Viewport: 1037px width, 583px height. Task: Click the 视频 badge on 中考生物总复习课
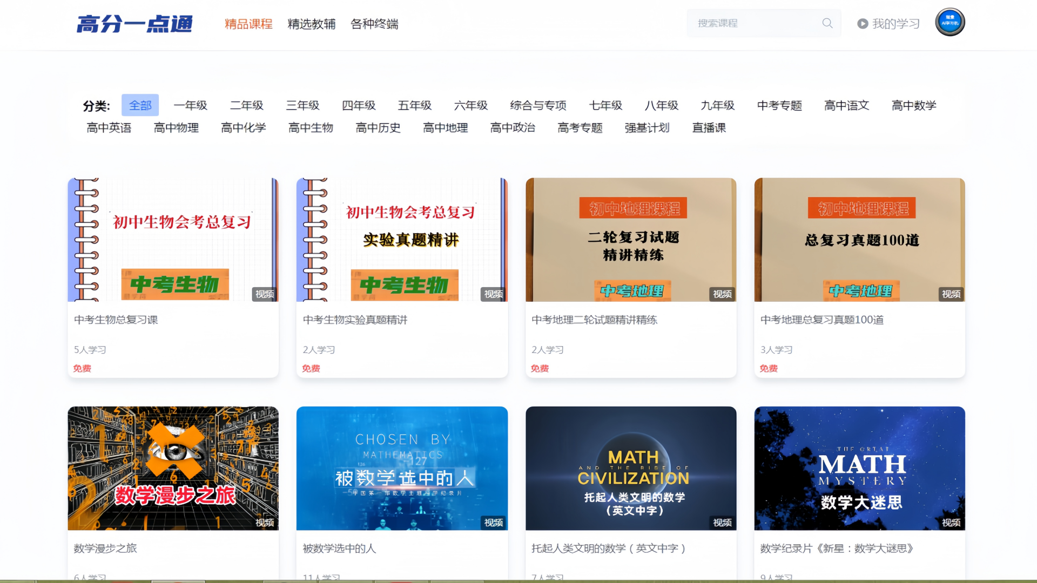265,294
